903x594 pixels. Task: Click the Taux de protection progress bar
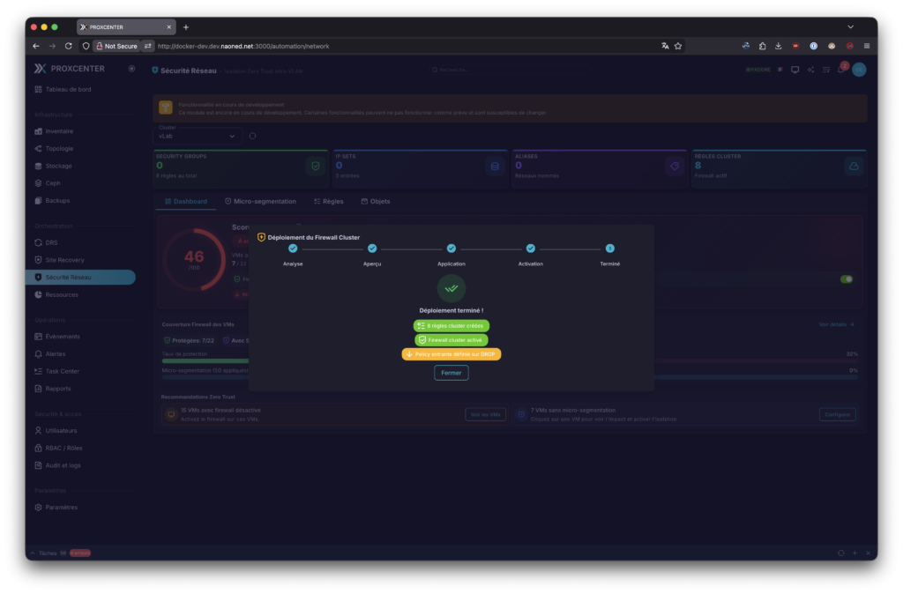click(x=205, y=360)
